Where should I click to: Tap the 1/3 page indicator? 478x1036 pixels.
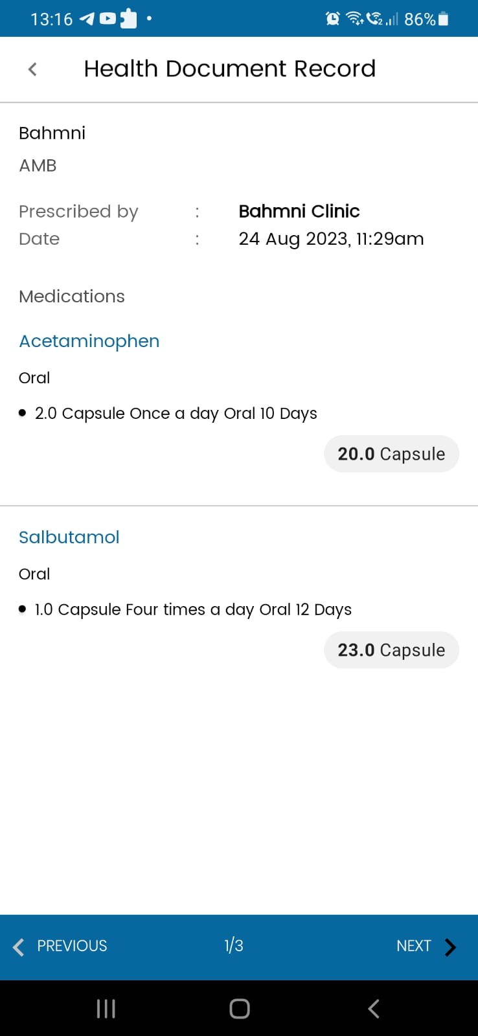[234, 946]
